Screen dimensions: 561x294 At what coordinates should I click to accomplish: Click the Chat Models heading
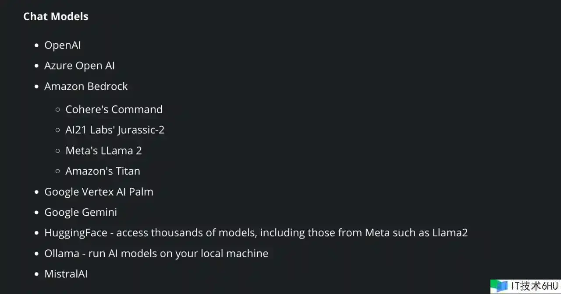click(x=56, y=17)
